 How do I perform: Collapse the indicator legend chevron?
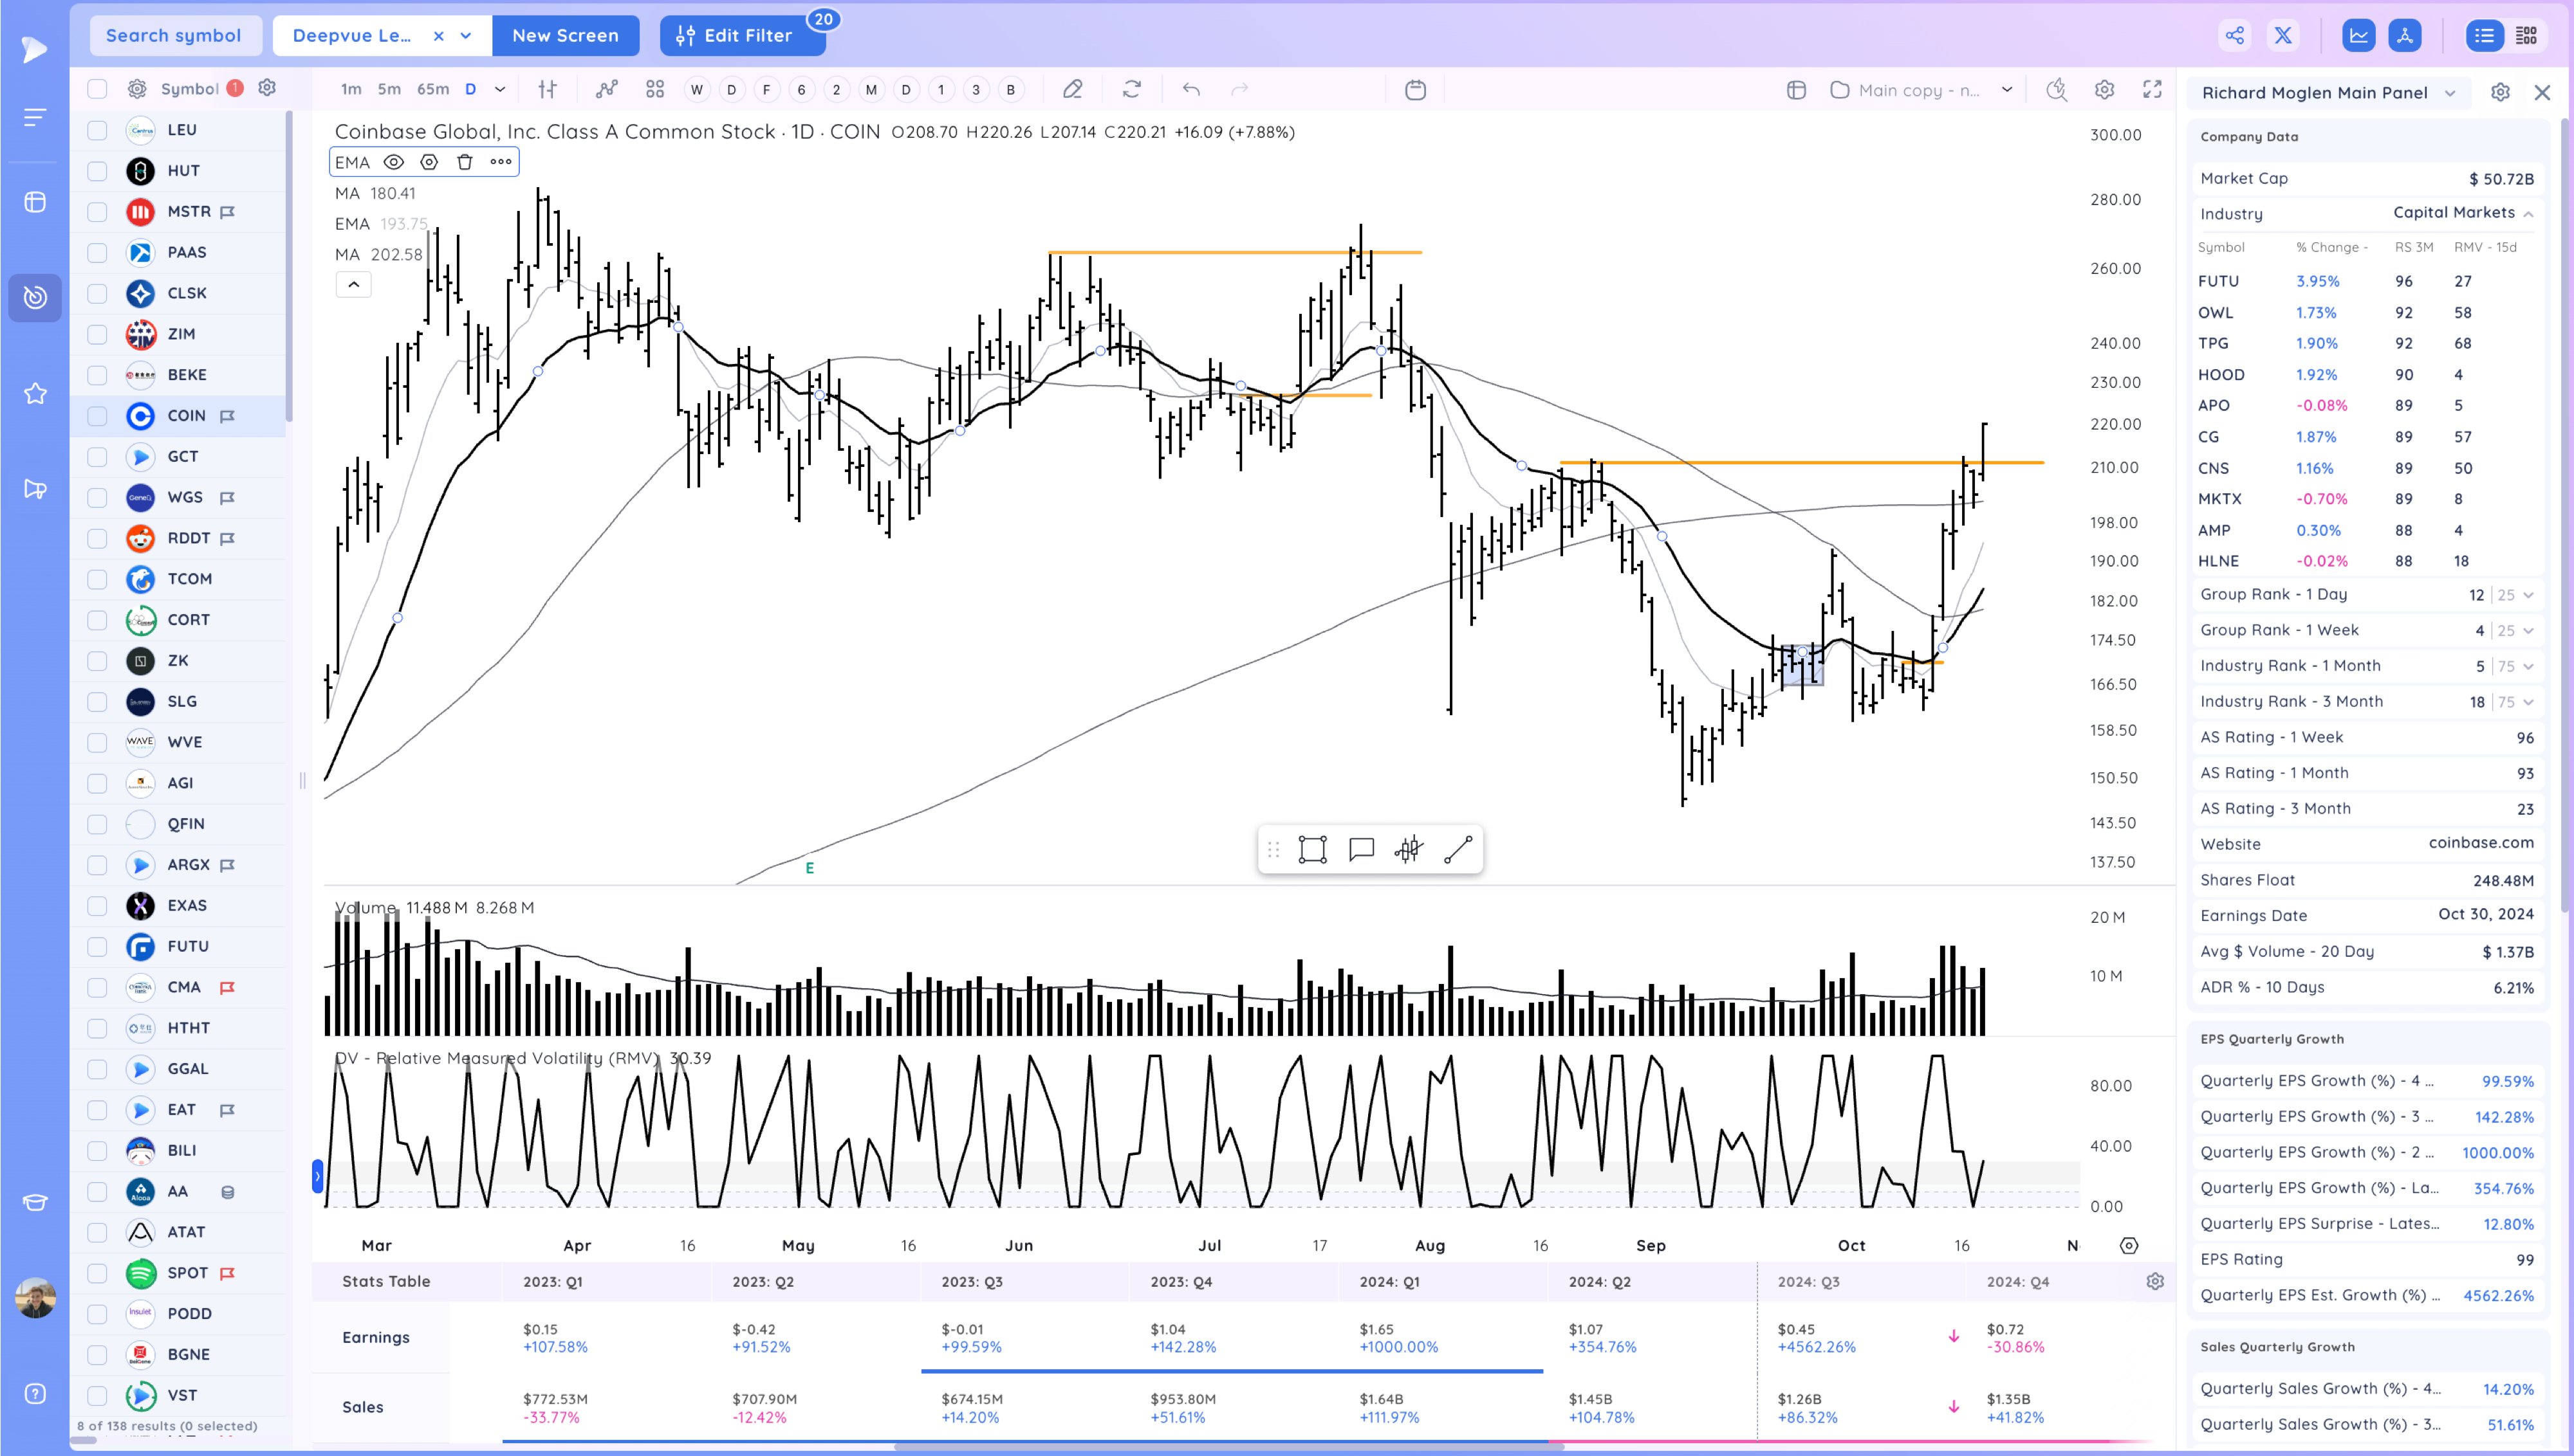pos(353,285)
